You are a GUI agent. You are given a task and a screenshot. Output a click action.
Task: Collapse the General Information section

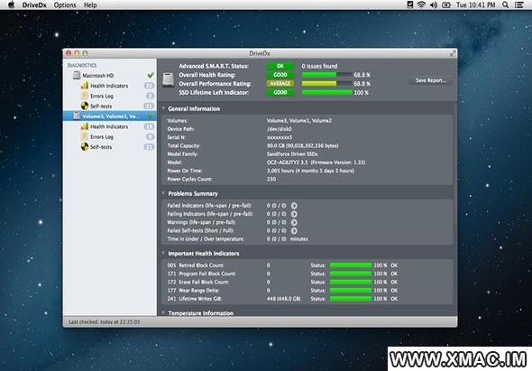tap(163, 108)
